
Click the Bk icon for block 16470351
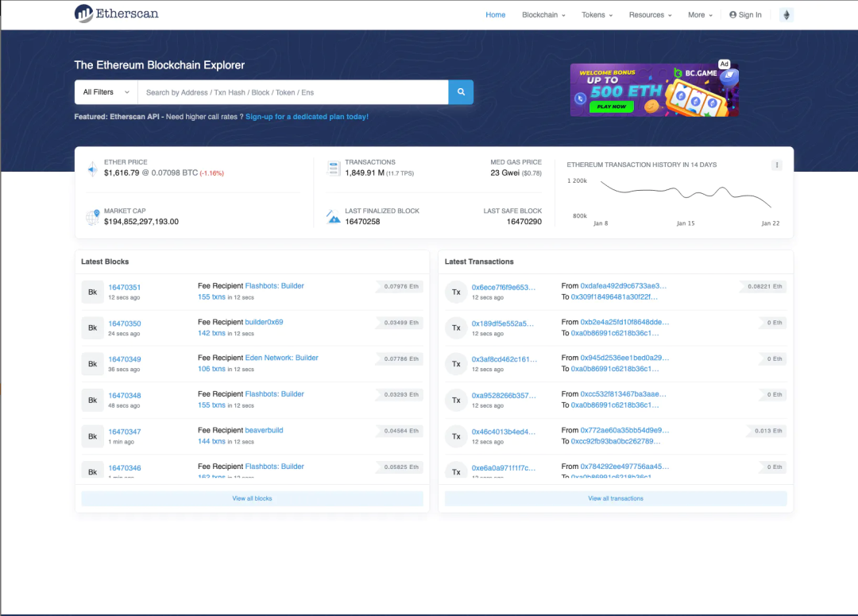[92, 292]
